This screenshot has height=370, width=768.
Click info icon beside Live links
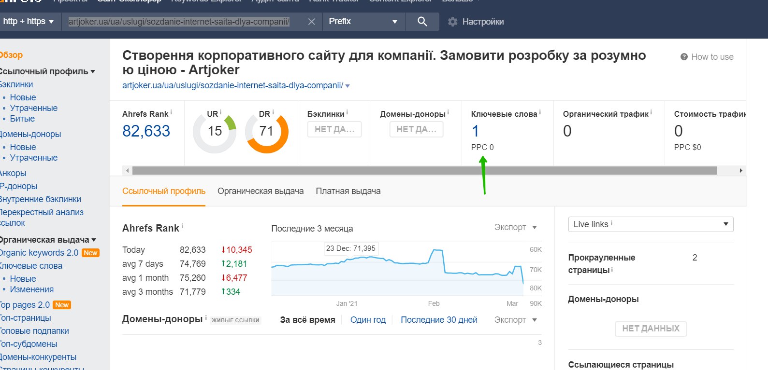(611, 223)
